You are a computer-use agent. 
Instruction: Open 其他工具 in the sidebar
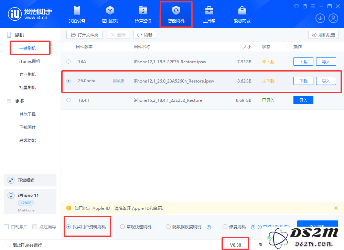[28, 114]
